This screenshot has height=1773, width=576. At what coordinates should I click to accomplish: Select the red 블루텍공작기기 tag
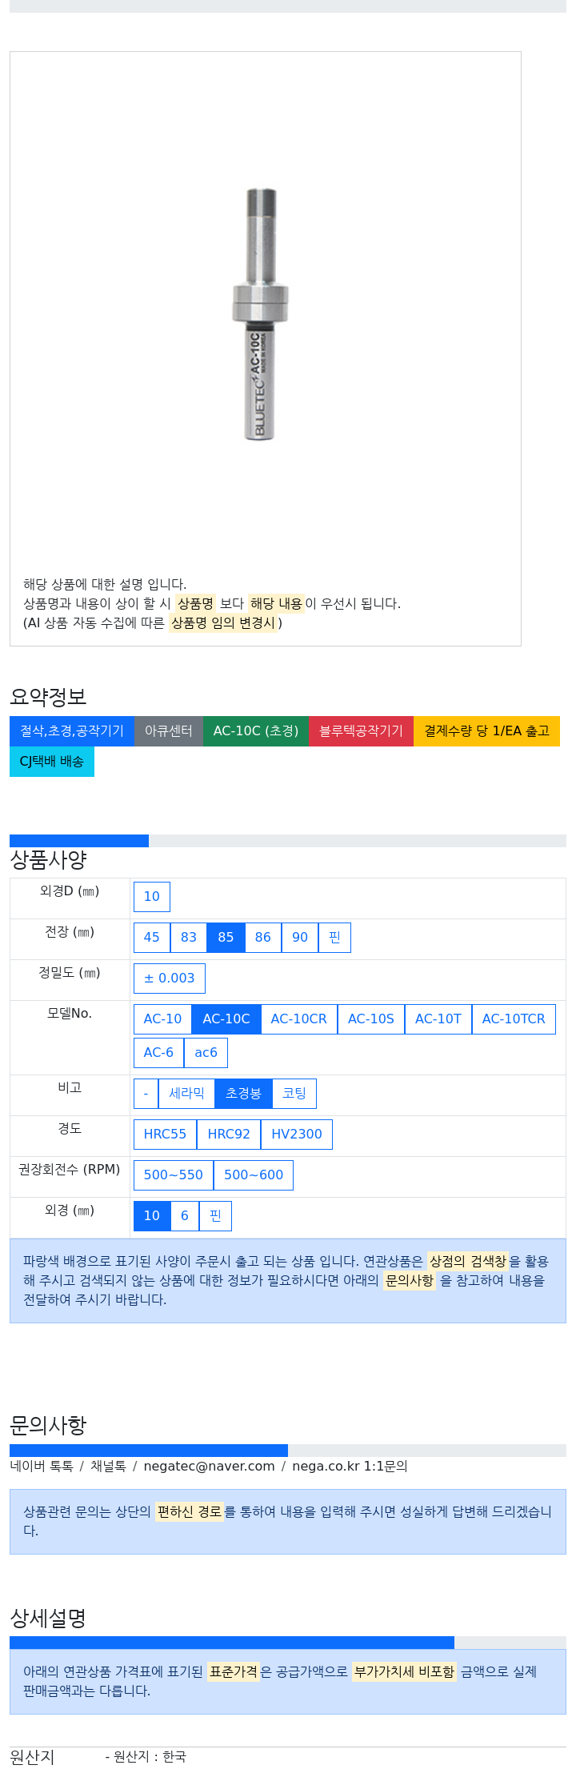point(361,731)
